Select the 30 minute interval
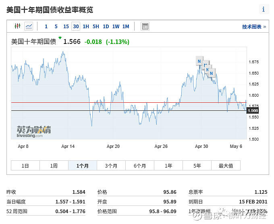This screenshot has height=224, width=274. (x=76, y=27)
